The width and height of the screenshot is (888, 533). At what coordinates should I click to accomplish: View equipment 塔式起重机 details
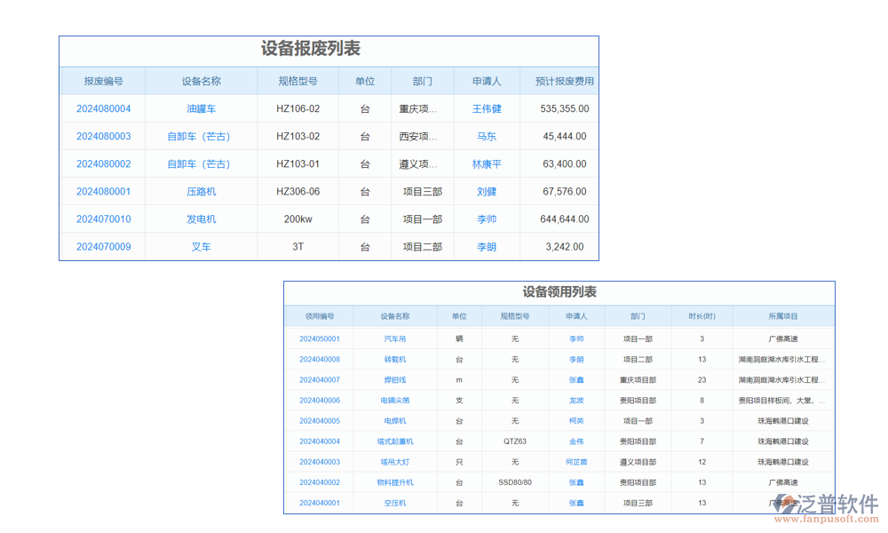[x=394, y=442]
